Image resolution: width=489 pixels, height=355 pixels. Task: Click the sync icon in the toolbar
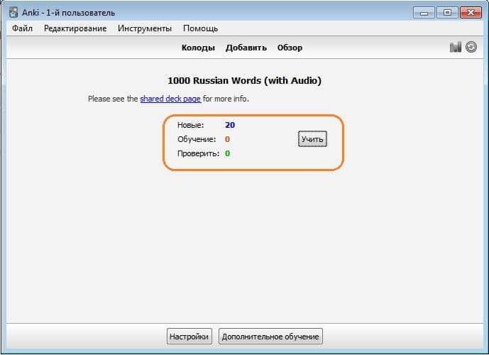click(471, 48)
